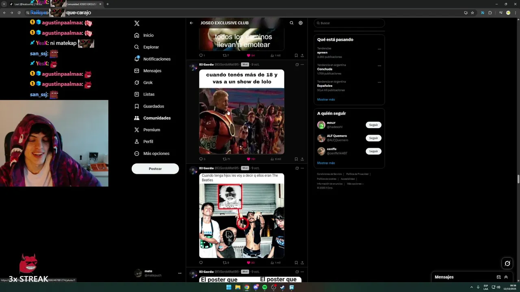Click Mostrar más under trends
The image size is (520, 292).
pos(326,99)
